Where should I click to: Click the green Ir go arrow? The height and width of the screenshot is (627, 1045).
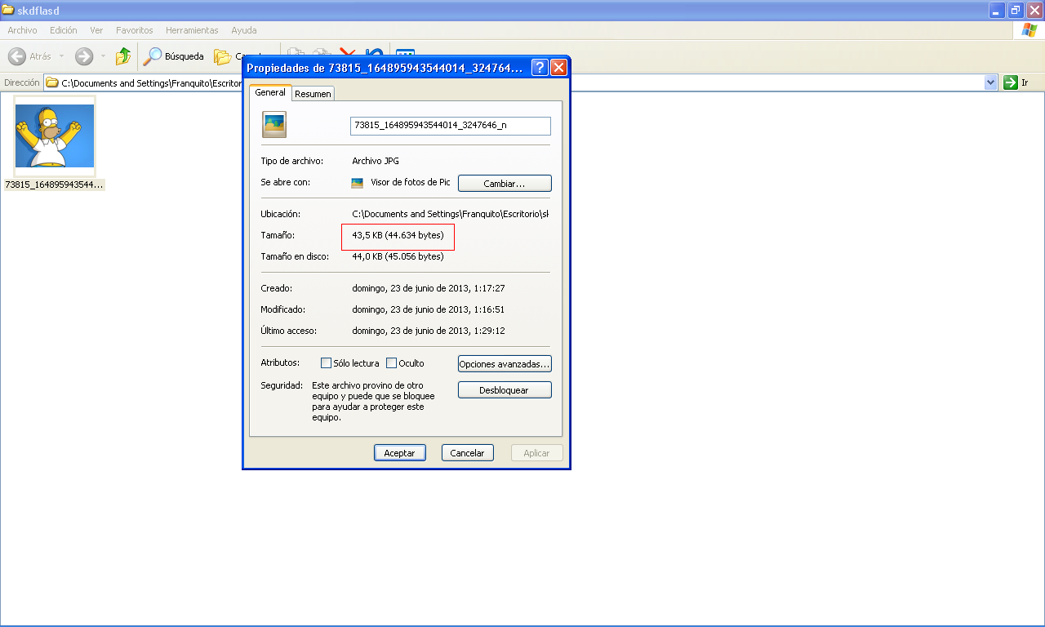[1011, 82]
